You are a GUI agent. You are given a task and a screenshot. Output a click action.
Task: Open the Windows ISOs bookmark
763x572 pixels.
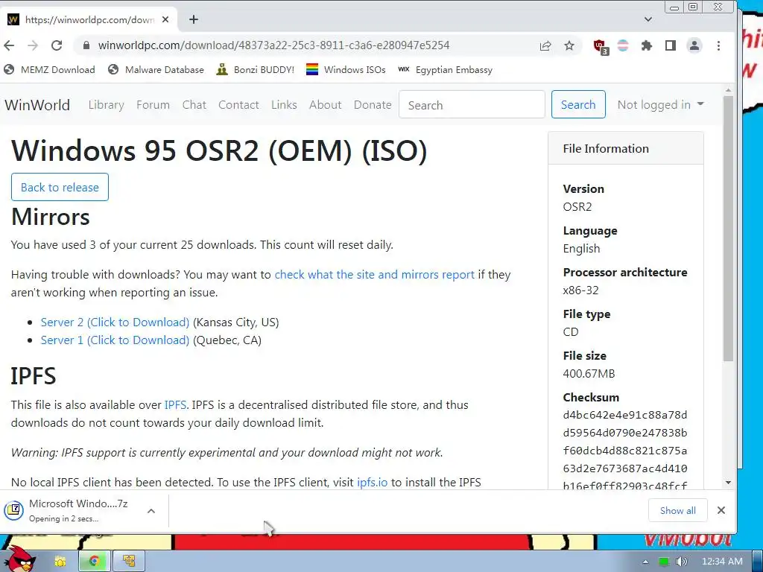click(x=346, y=69)
